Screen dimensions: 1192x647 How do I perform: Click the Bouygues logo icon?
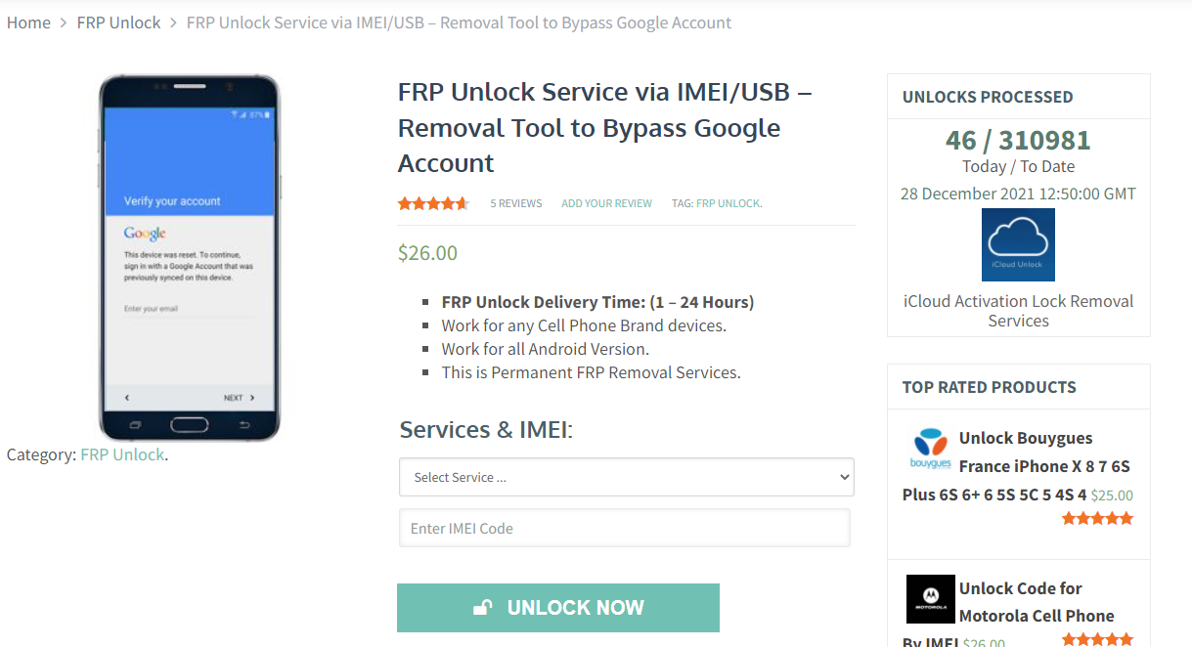click(x=930, y=450)
